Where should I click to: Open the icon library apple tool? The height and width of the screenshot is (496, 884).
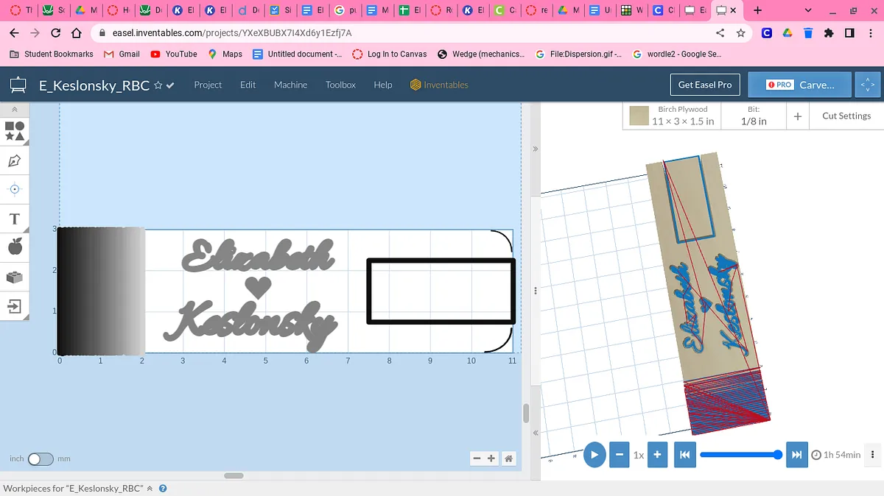click(x=15, y=247)
